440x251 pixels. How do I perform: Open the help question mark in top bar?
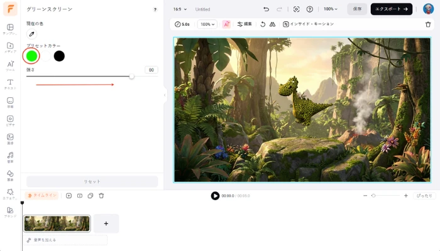(309, 9)
